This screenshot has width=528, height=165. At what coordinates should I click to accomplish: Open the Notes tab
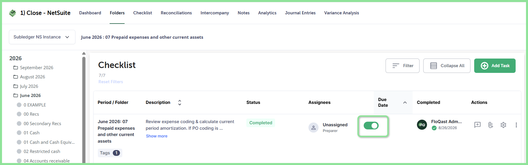pyautogui.click(x=243, y=13)
